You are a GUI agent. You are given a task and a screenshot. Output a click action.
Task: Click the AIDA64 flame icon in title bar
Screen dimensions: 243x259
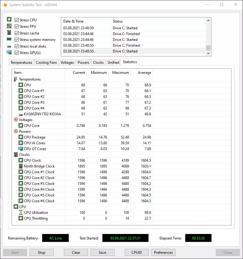click(x=5, y=5)
